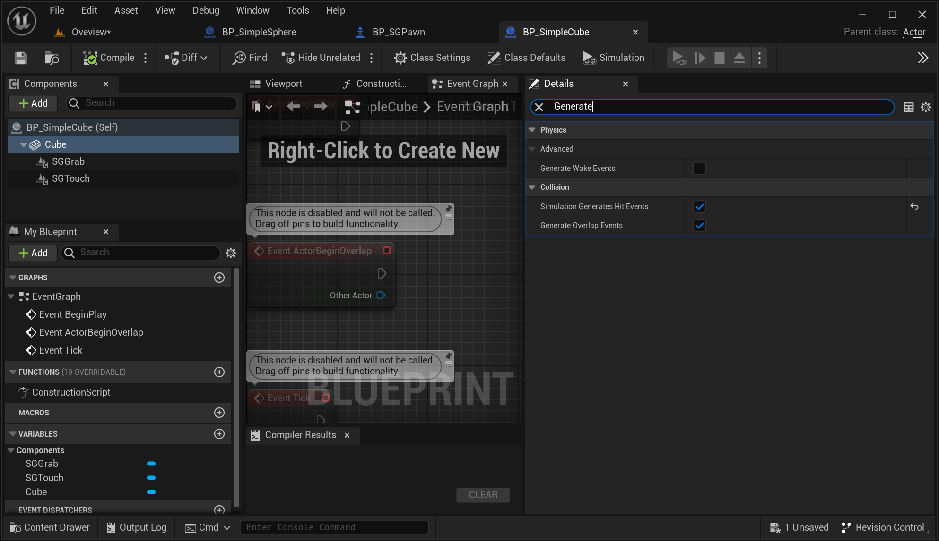This screenshot has height=541, width=939.
Task: Select the Cube component in hierarchy
Action: 55,144
